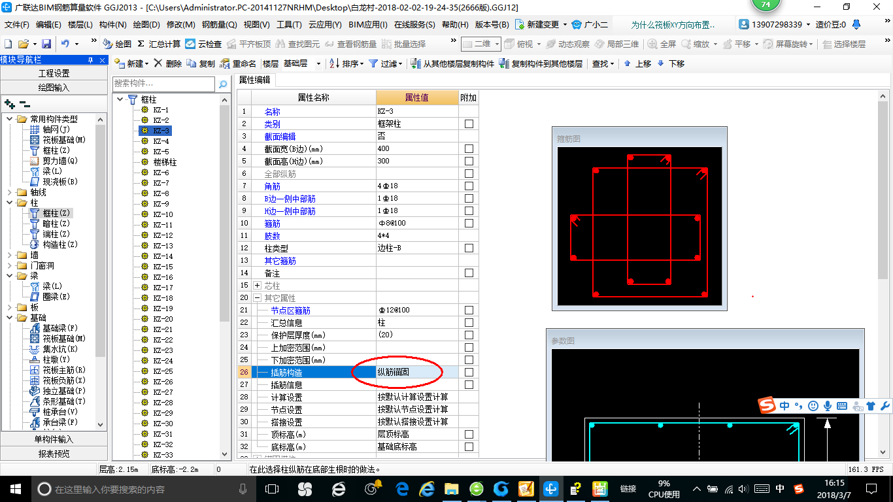Expand the 门窗洞 tree node

pyautogui.click(x=9, y=265)
